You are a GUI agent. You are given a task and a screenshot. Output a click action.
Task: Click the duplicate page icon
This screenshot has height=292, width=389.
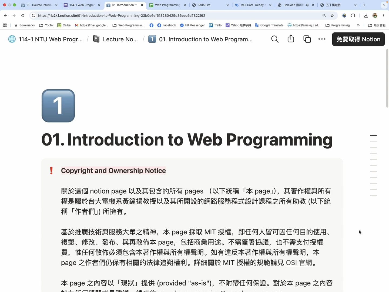click(x=307, y=39)
